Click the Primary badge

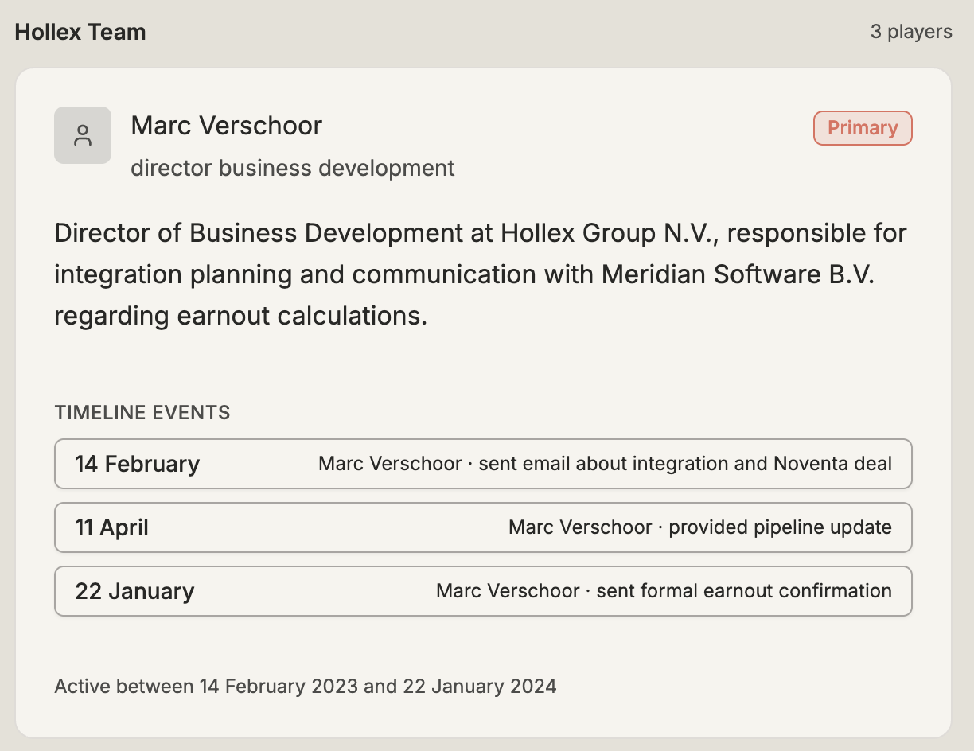(x=863, y=128)
